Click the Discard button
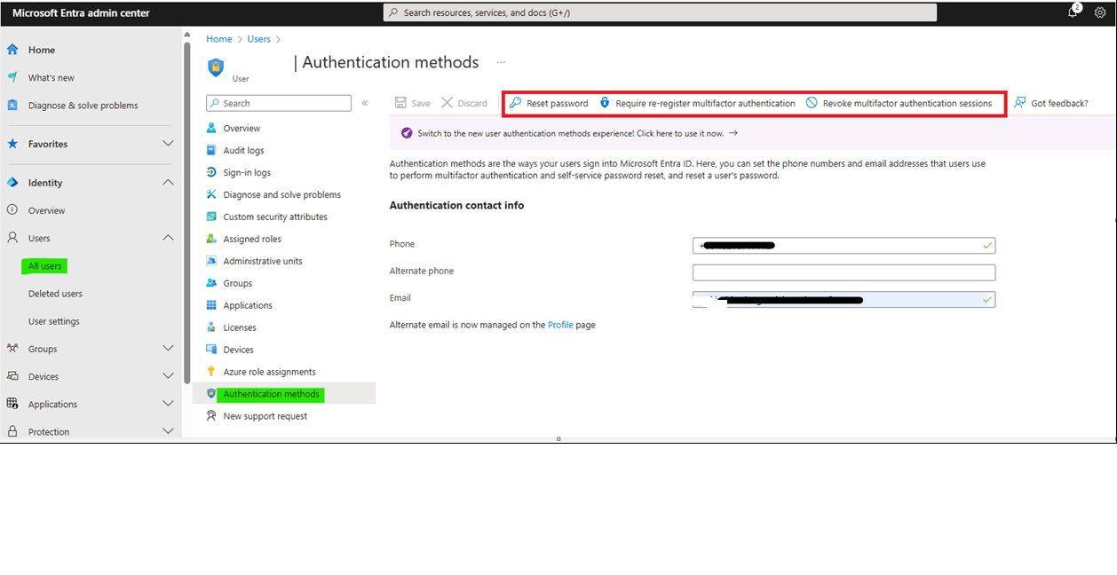Image resolution: width=1117 pixels, height=575 pixels. (464, 103)
